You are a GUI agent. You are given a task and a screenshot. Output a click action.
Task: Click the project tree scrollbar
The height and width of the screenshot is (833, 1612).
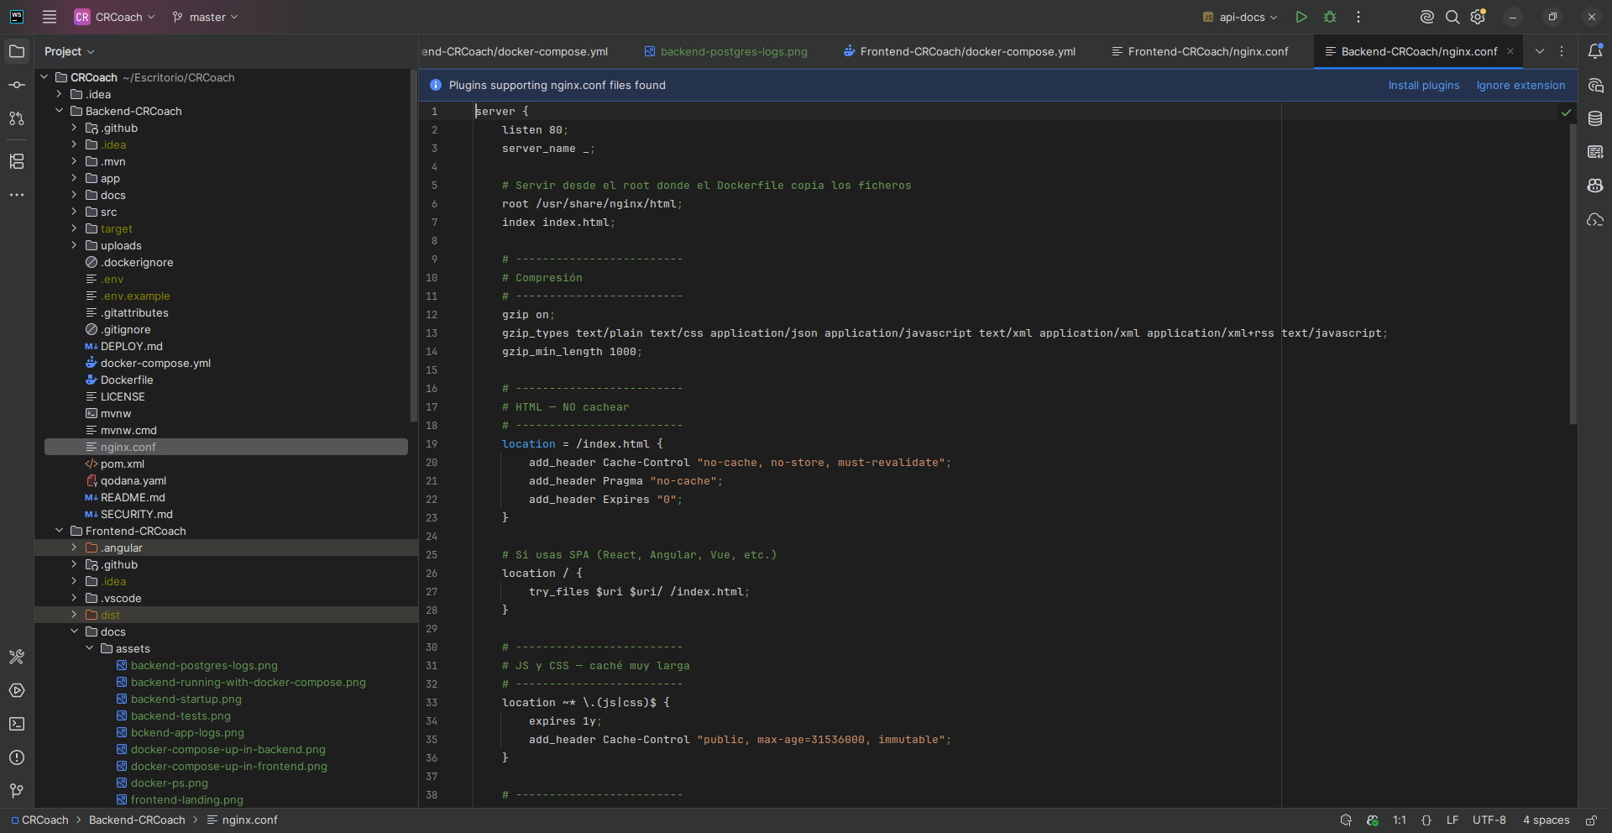413,245
